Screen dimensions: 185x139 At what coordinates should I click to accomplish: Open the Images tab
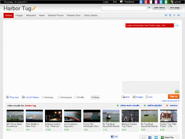tap(19, 15)
